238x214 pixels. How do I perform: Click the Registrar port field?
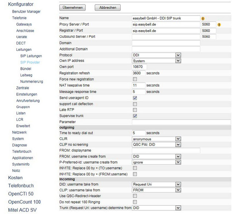point(209,31)
